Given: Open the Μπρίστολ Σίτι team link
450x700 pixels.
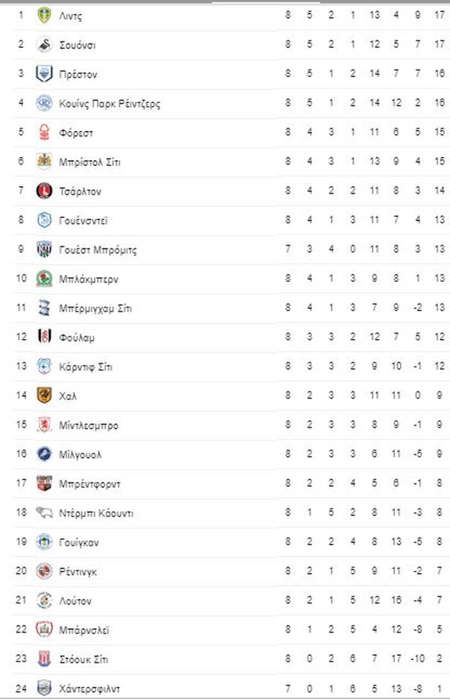Looking at the screenshot, I should coord(89,161).
